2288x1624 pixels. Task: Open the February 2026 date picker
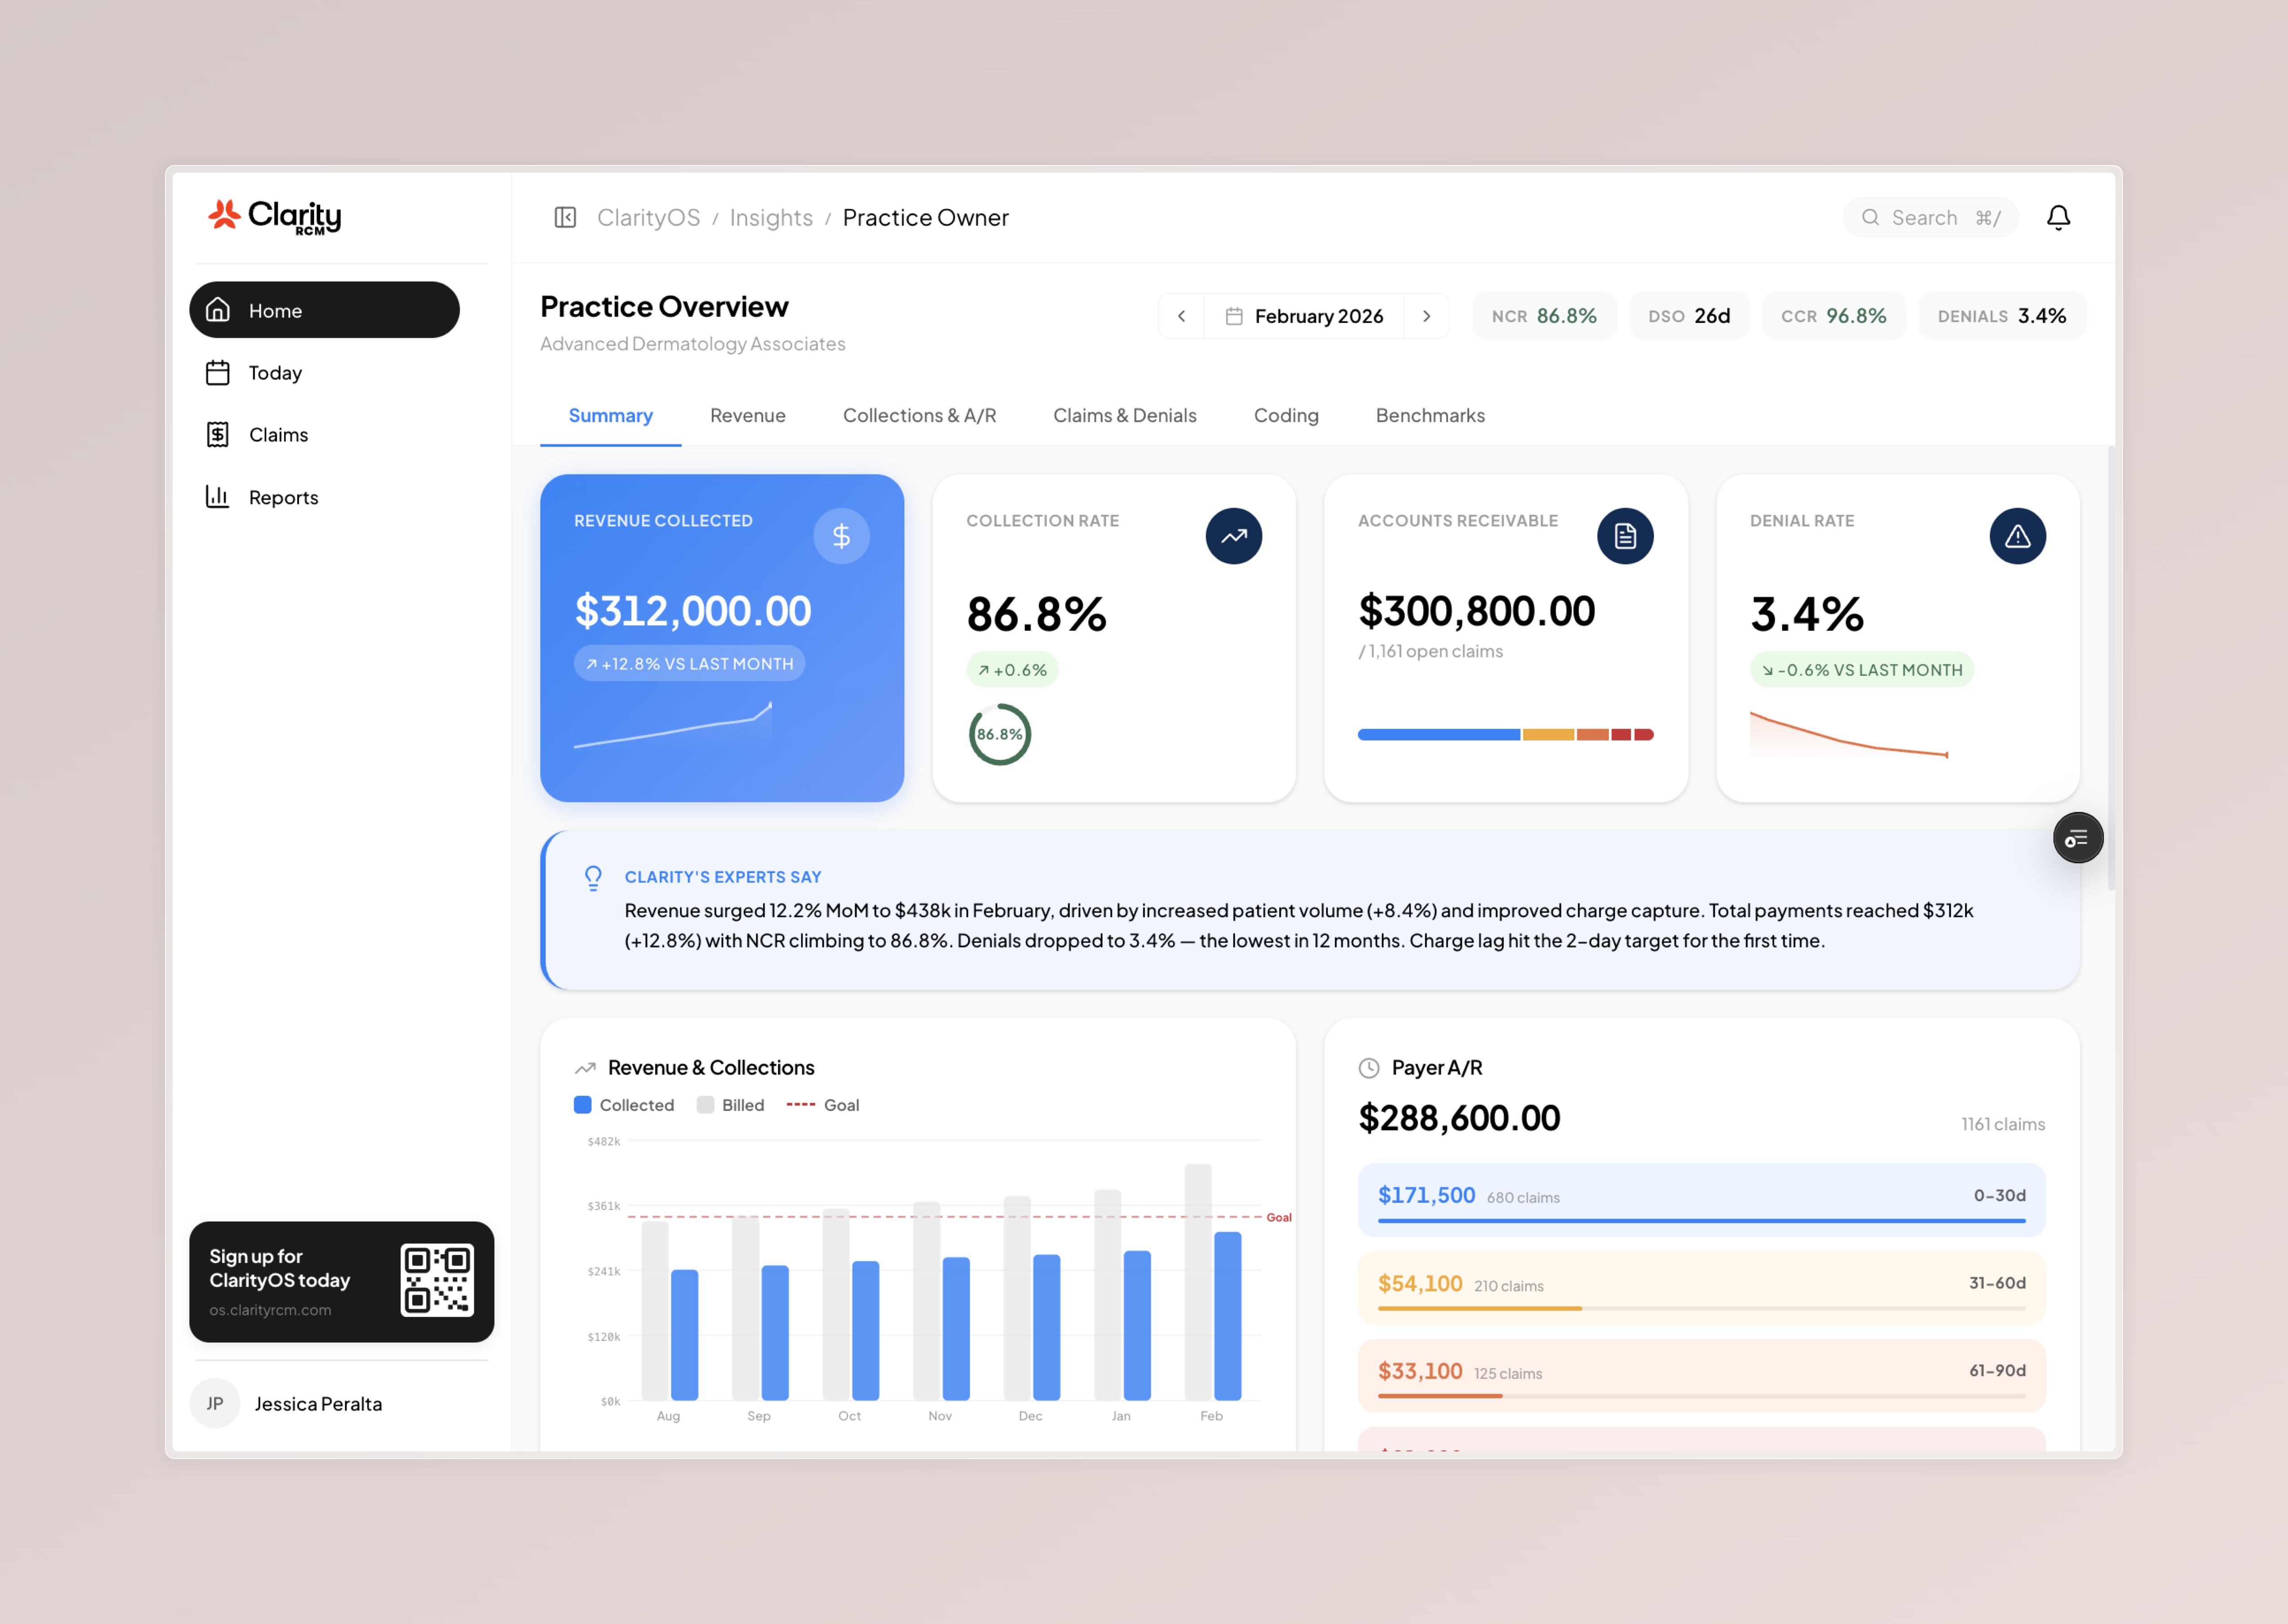click(x=1305, y=315)
